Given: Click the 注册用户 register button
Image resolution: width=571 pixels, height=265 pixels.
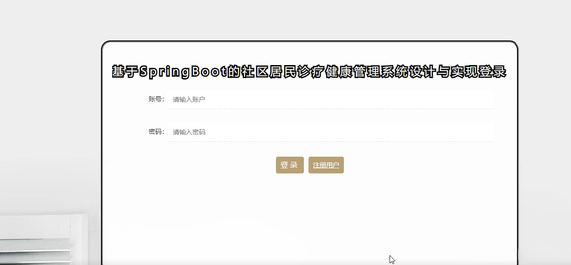Looking at the screenshot, I should (326, 165).
